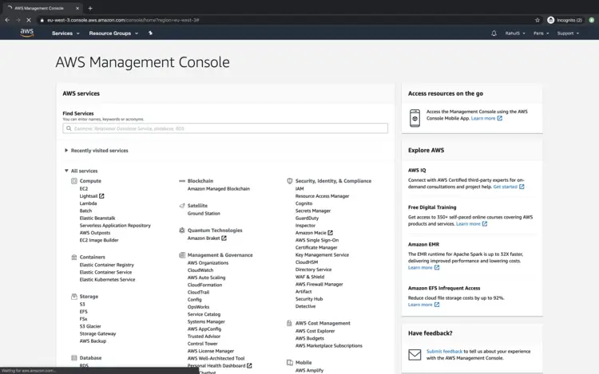Open the CloudFormation service

point(204,285)
